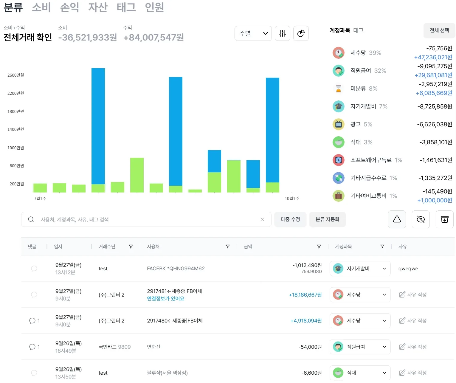The image size is (456, 383).
Task: Switch to the 손익 tab
Action: [69, 7]
